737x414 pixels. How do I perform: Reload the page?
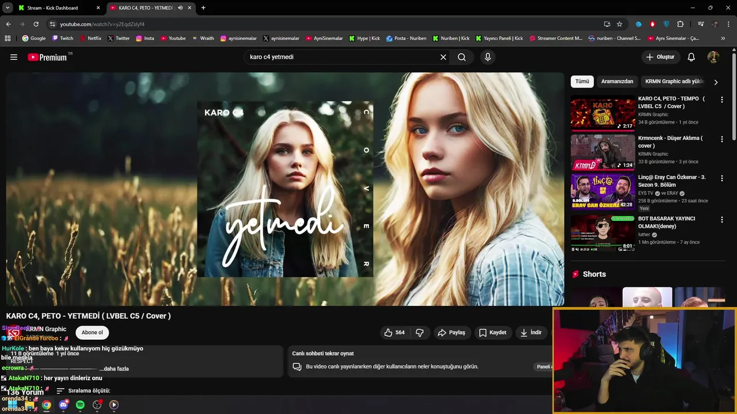36,24
